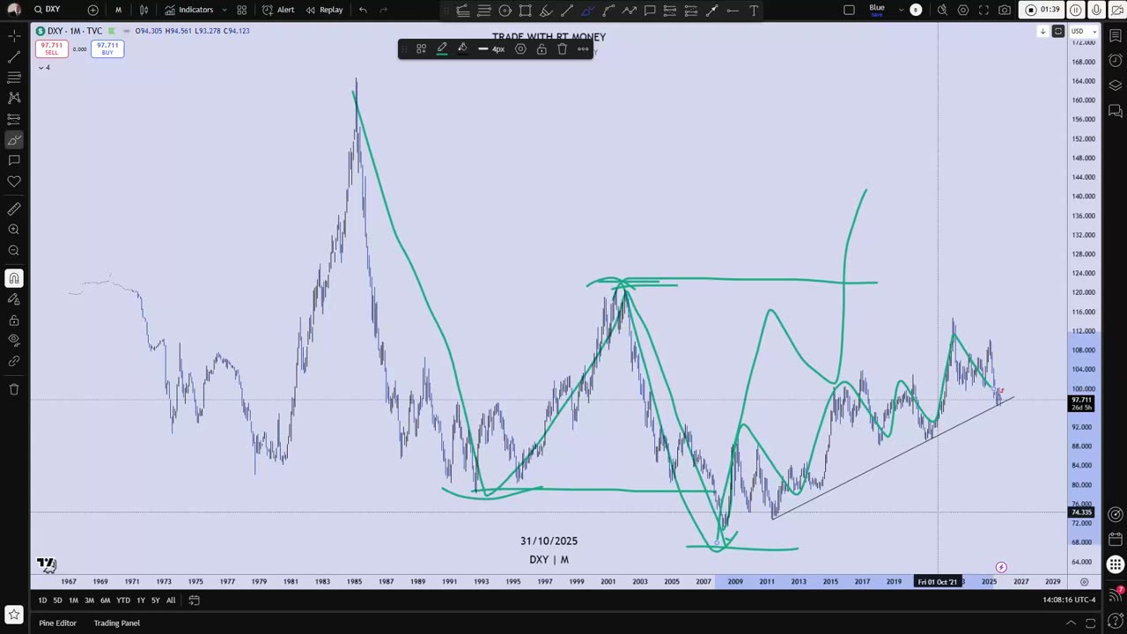This screenshot has height=634, width=1127.
Task: Open the Pine Editor tab
Action: click(57, 623)
